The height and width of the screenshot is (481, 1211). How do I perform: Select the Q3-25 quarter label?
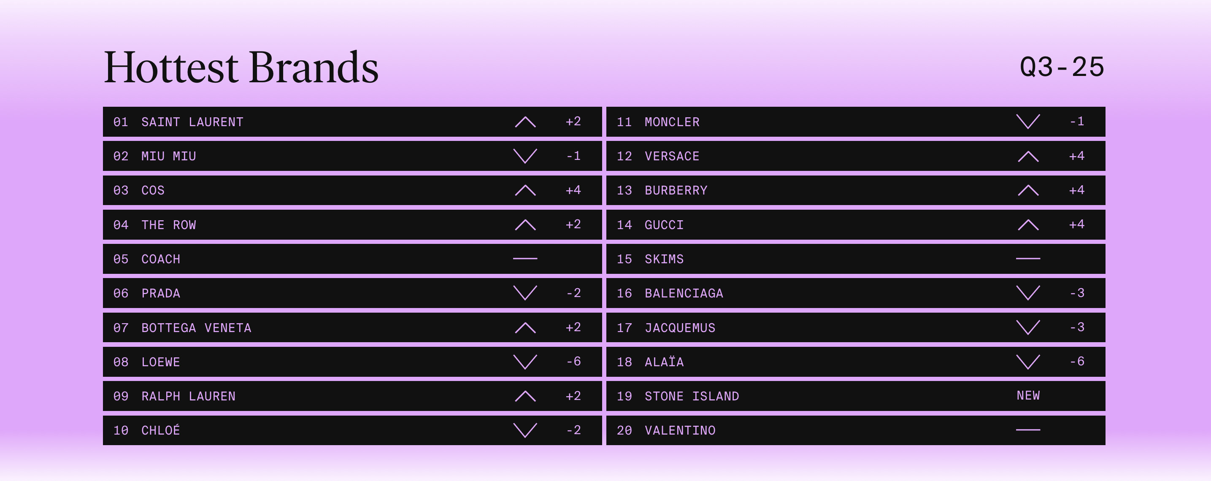pyautogui.click(x=1062, y=67)
